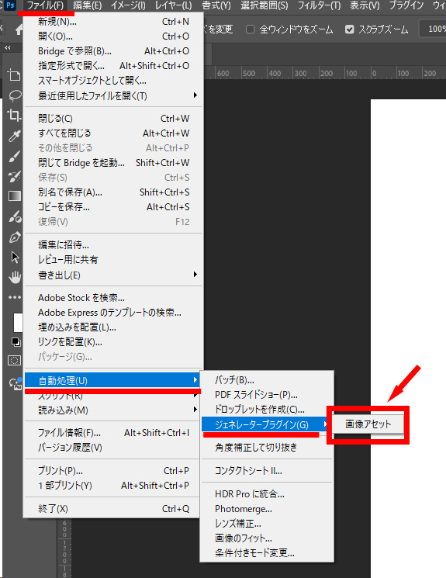
Task: Choose スマートオブジェクトとして開く...
Action: tap(113, 81)
